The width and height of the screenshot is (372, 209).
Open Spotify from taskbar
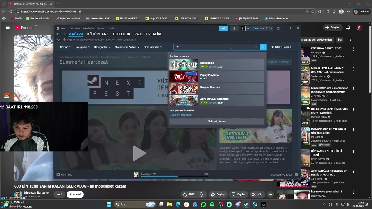212,204
